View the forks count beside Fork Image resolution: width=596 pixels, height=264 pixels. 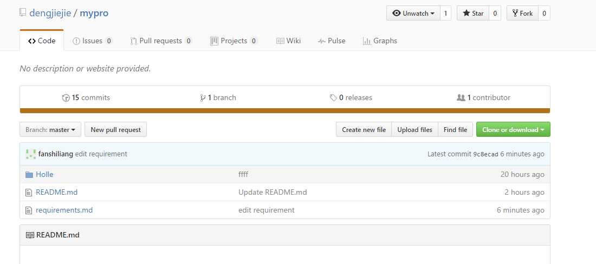pos(544,14)
